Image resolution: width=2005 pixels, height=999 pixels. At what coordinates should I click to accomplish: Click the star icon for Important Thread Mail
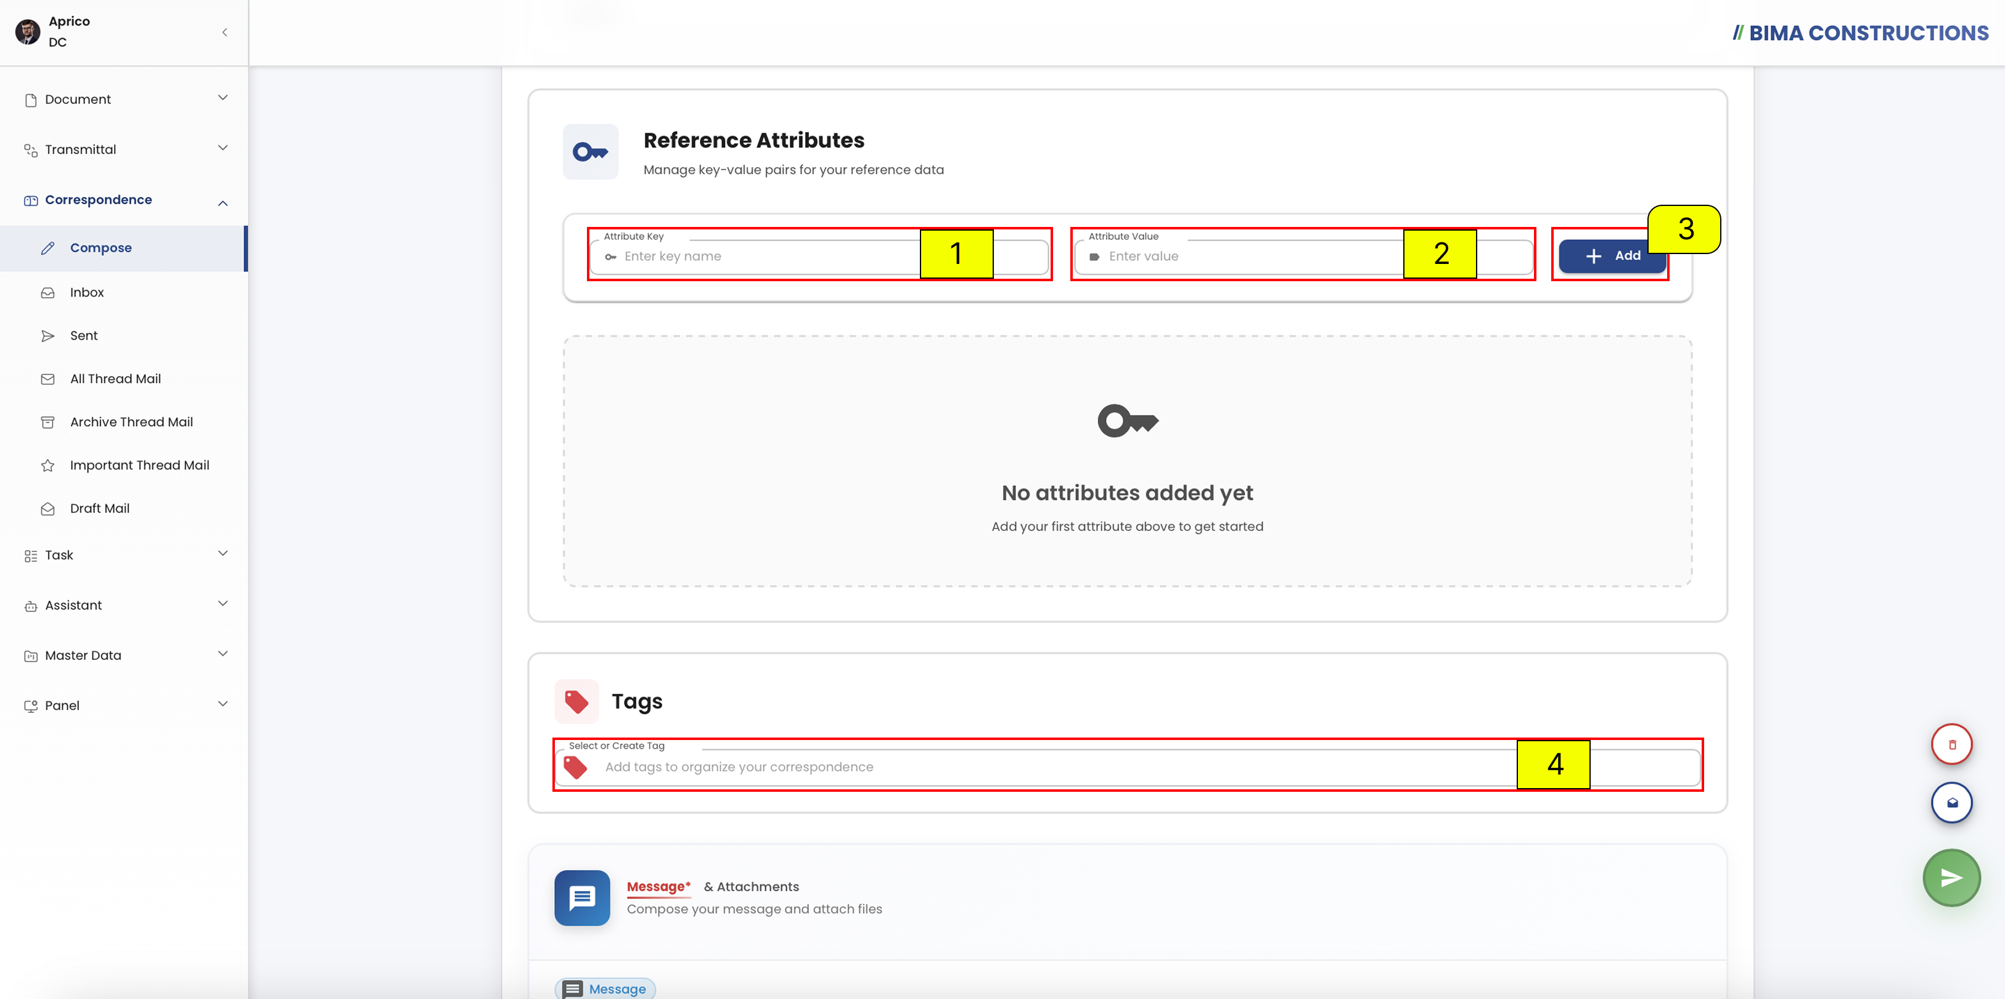click(x=47, y=465)
